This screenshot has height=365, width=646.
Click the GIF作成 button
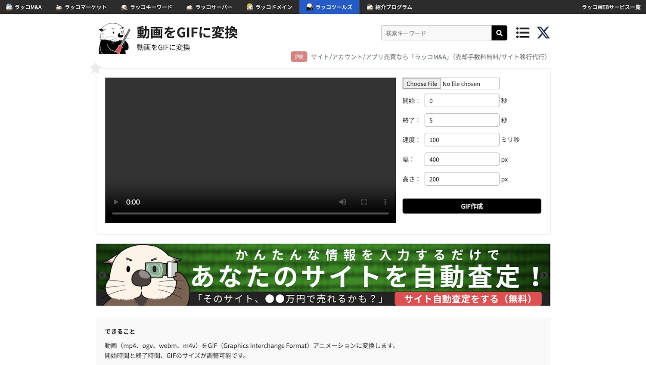tap(472, 206)
